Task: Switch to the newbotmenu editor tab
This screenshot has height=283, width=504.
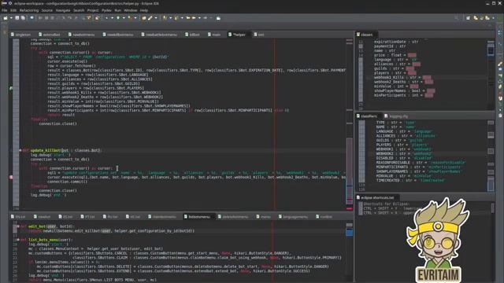Action: pyautogui.click(x=81, y=35)
